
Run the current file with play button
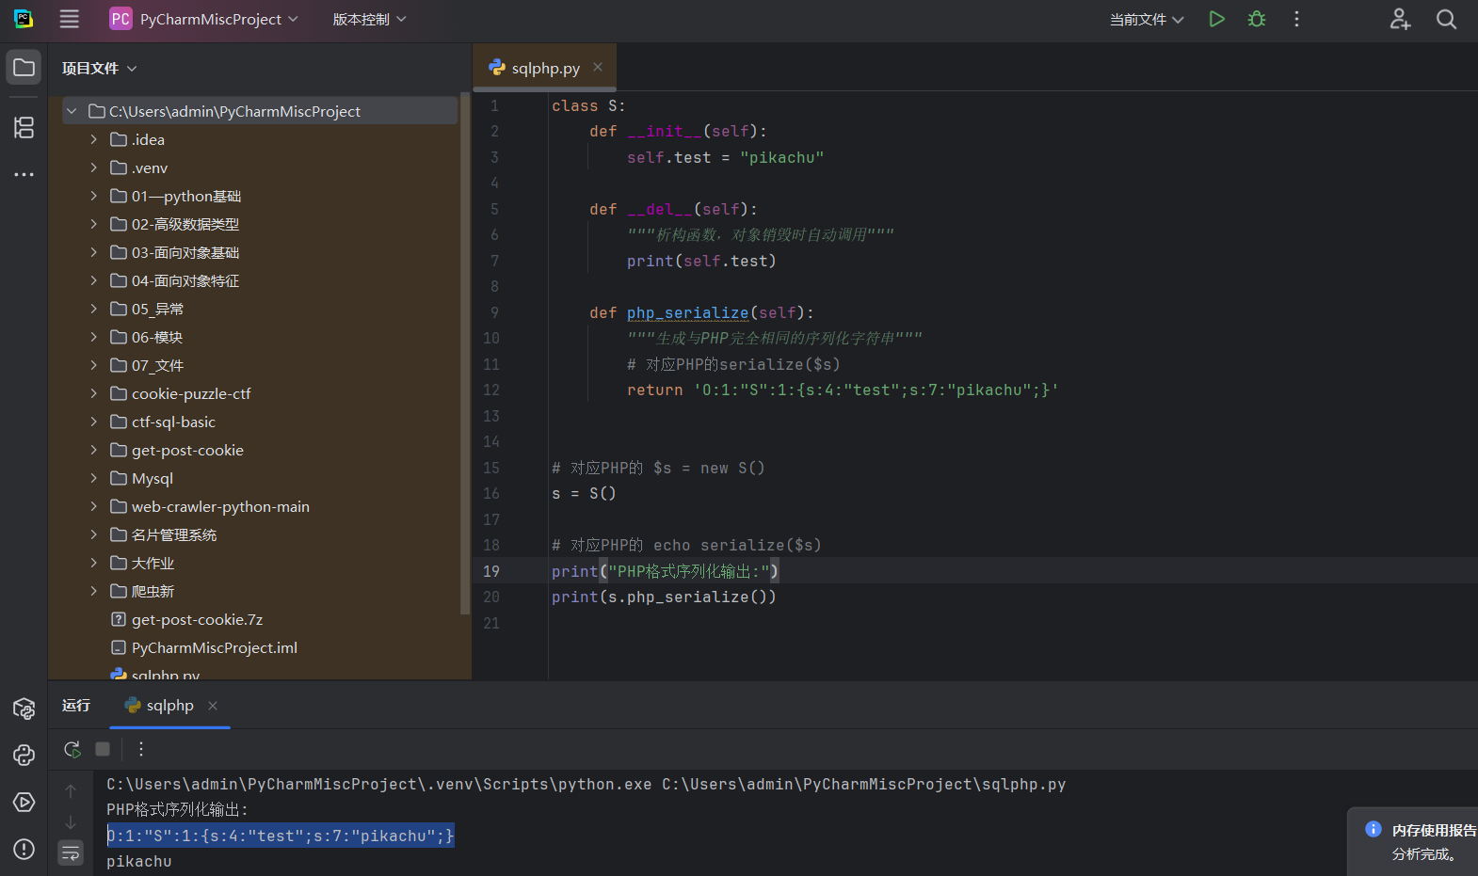[1216, 19]
